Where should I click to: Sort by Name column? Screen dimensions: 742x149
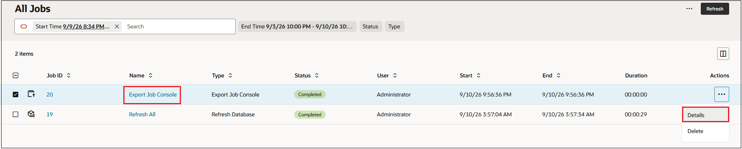click(151, 75)
